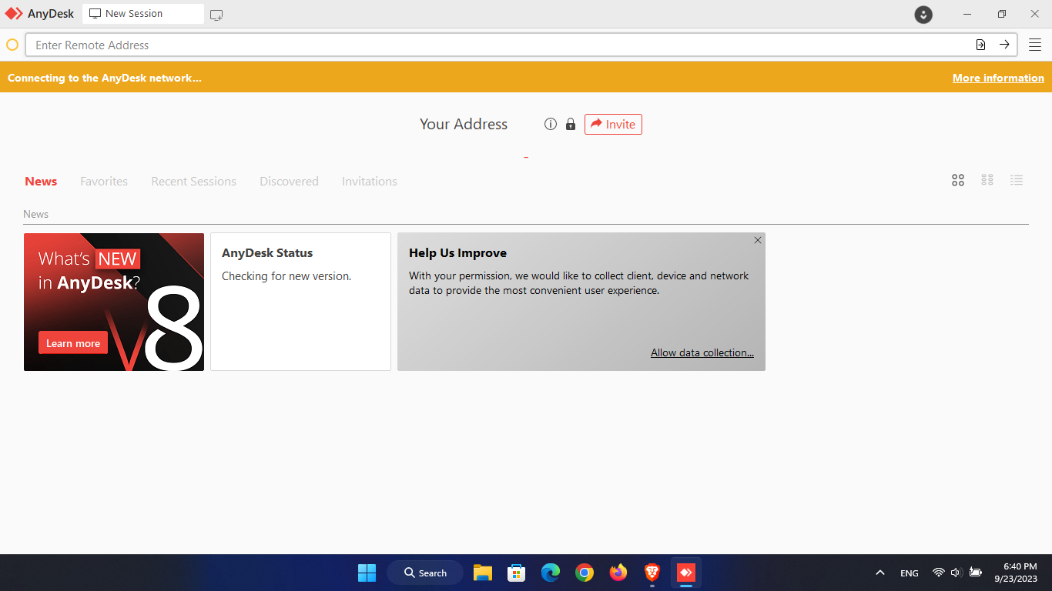This screenshot has width=1052, height=591.
Task: Check battery status in system tray
Action: pyautogui.click(x=976, y=573)
